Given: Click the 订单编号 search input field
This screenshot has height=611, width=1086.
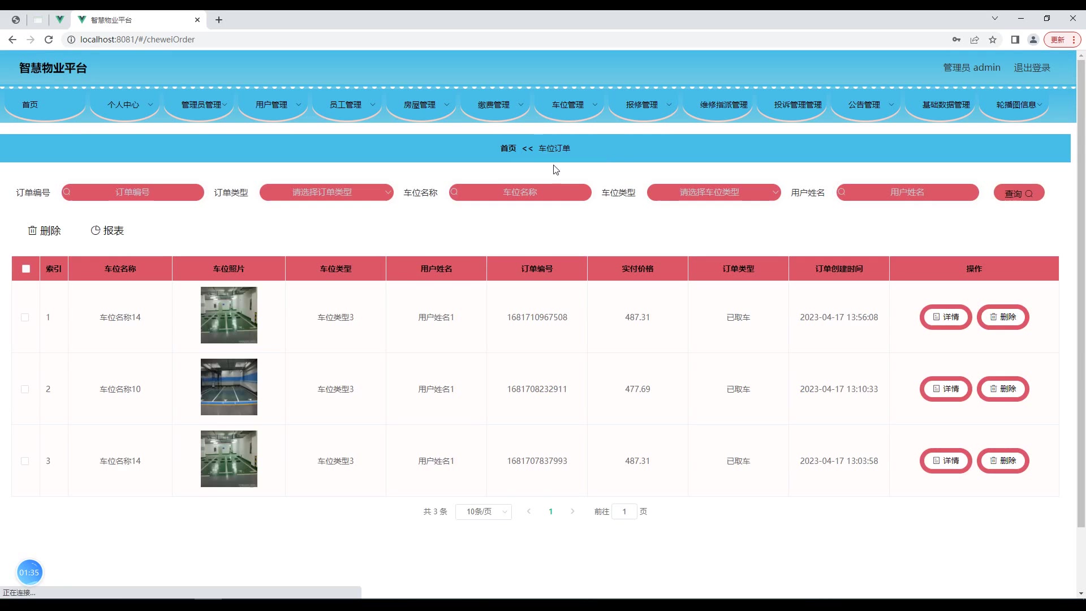Looking at the screenshot, I should (x=133, y=192).
